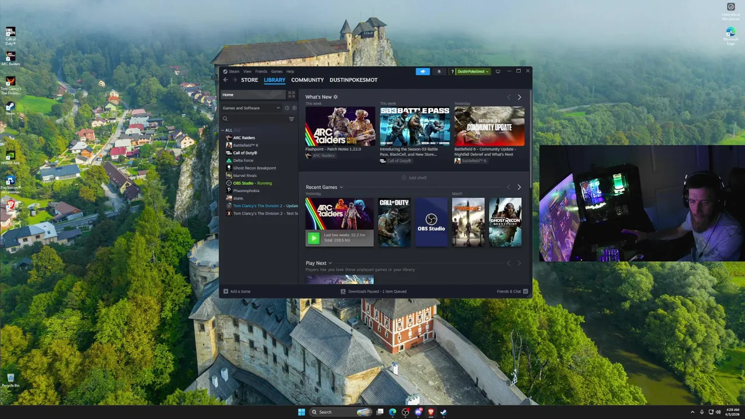This screenshot has height=419, width=745.
Task: Click the Windows taskbar Search box
Action: [x=342, y=412]
